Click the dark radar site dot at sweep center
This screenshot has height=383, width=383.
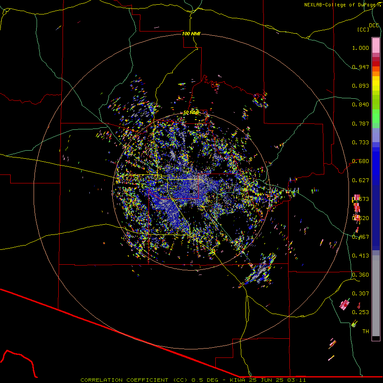pyautogui.click(x=192, y=191)
